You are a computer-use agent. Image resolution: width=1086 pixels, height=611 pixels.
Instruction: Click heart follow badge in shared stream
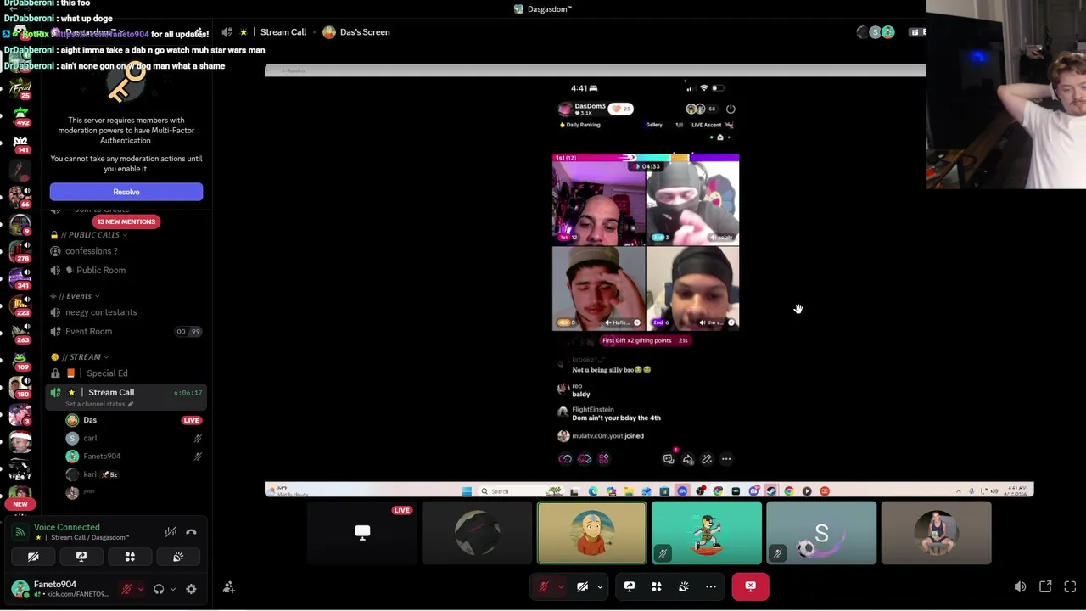[621, 109]
